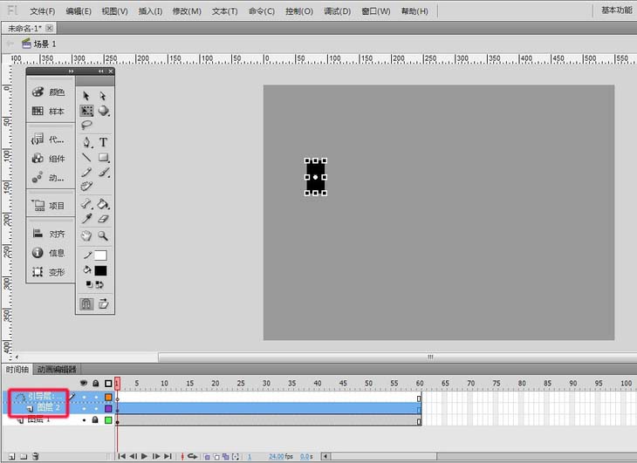Select the black arrow Selection tool
The width and height of the screenshot is (637, 463).
[86, 96]
